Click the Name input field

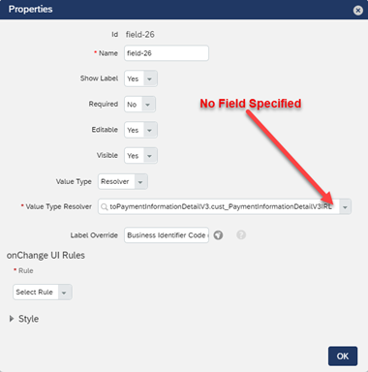[x=167, y=53]
